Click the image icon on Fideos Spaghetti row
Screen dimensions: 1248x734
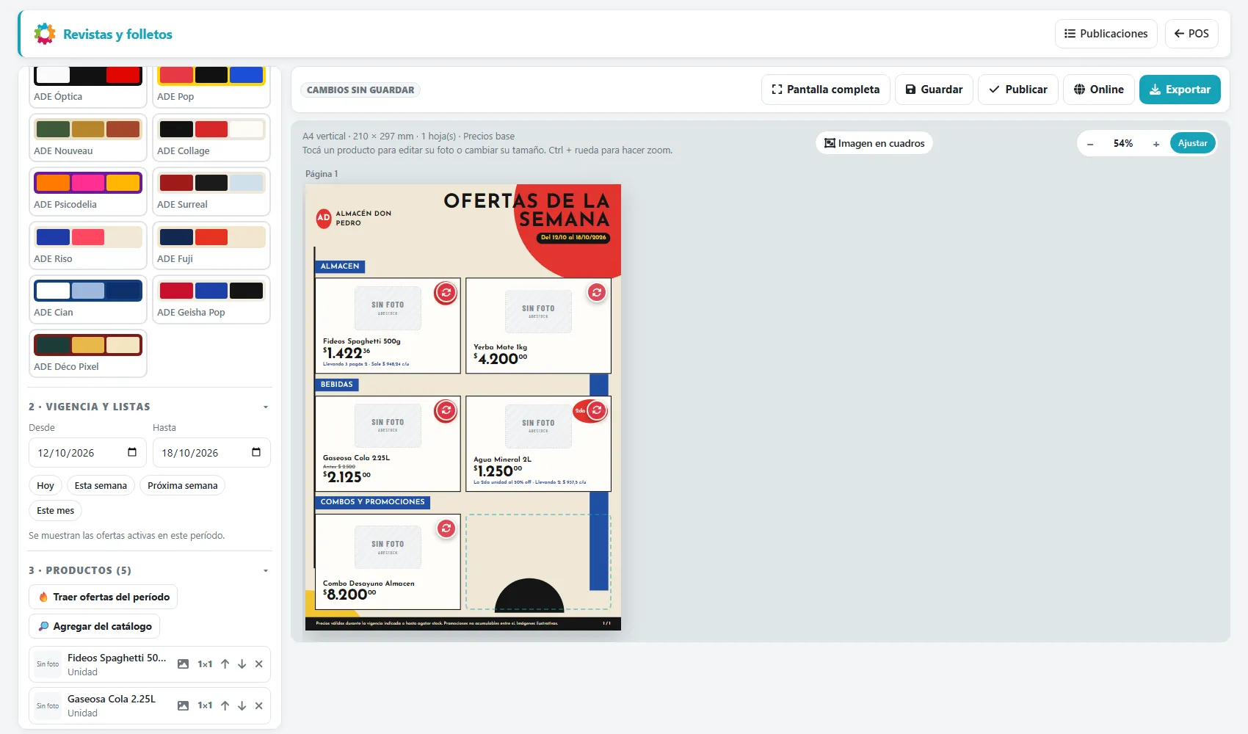(184, 664)
